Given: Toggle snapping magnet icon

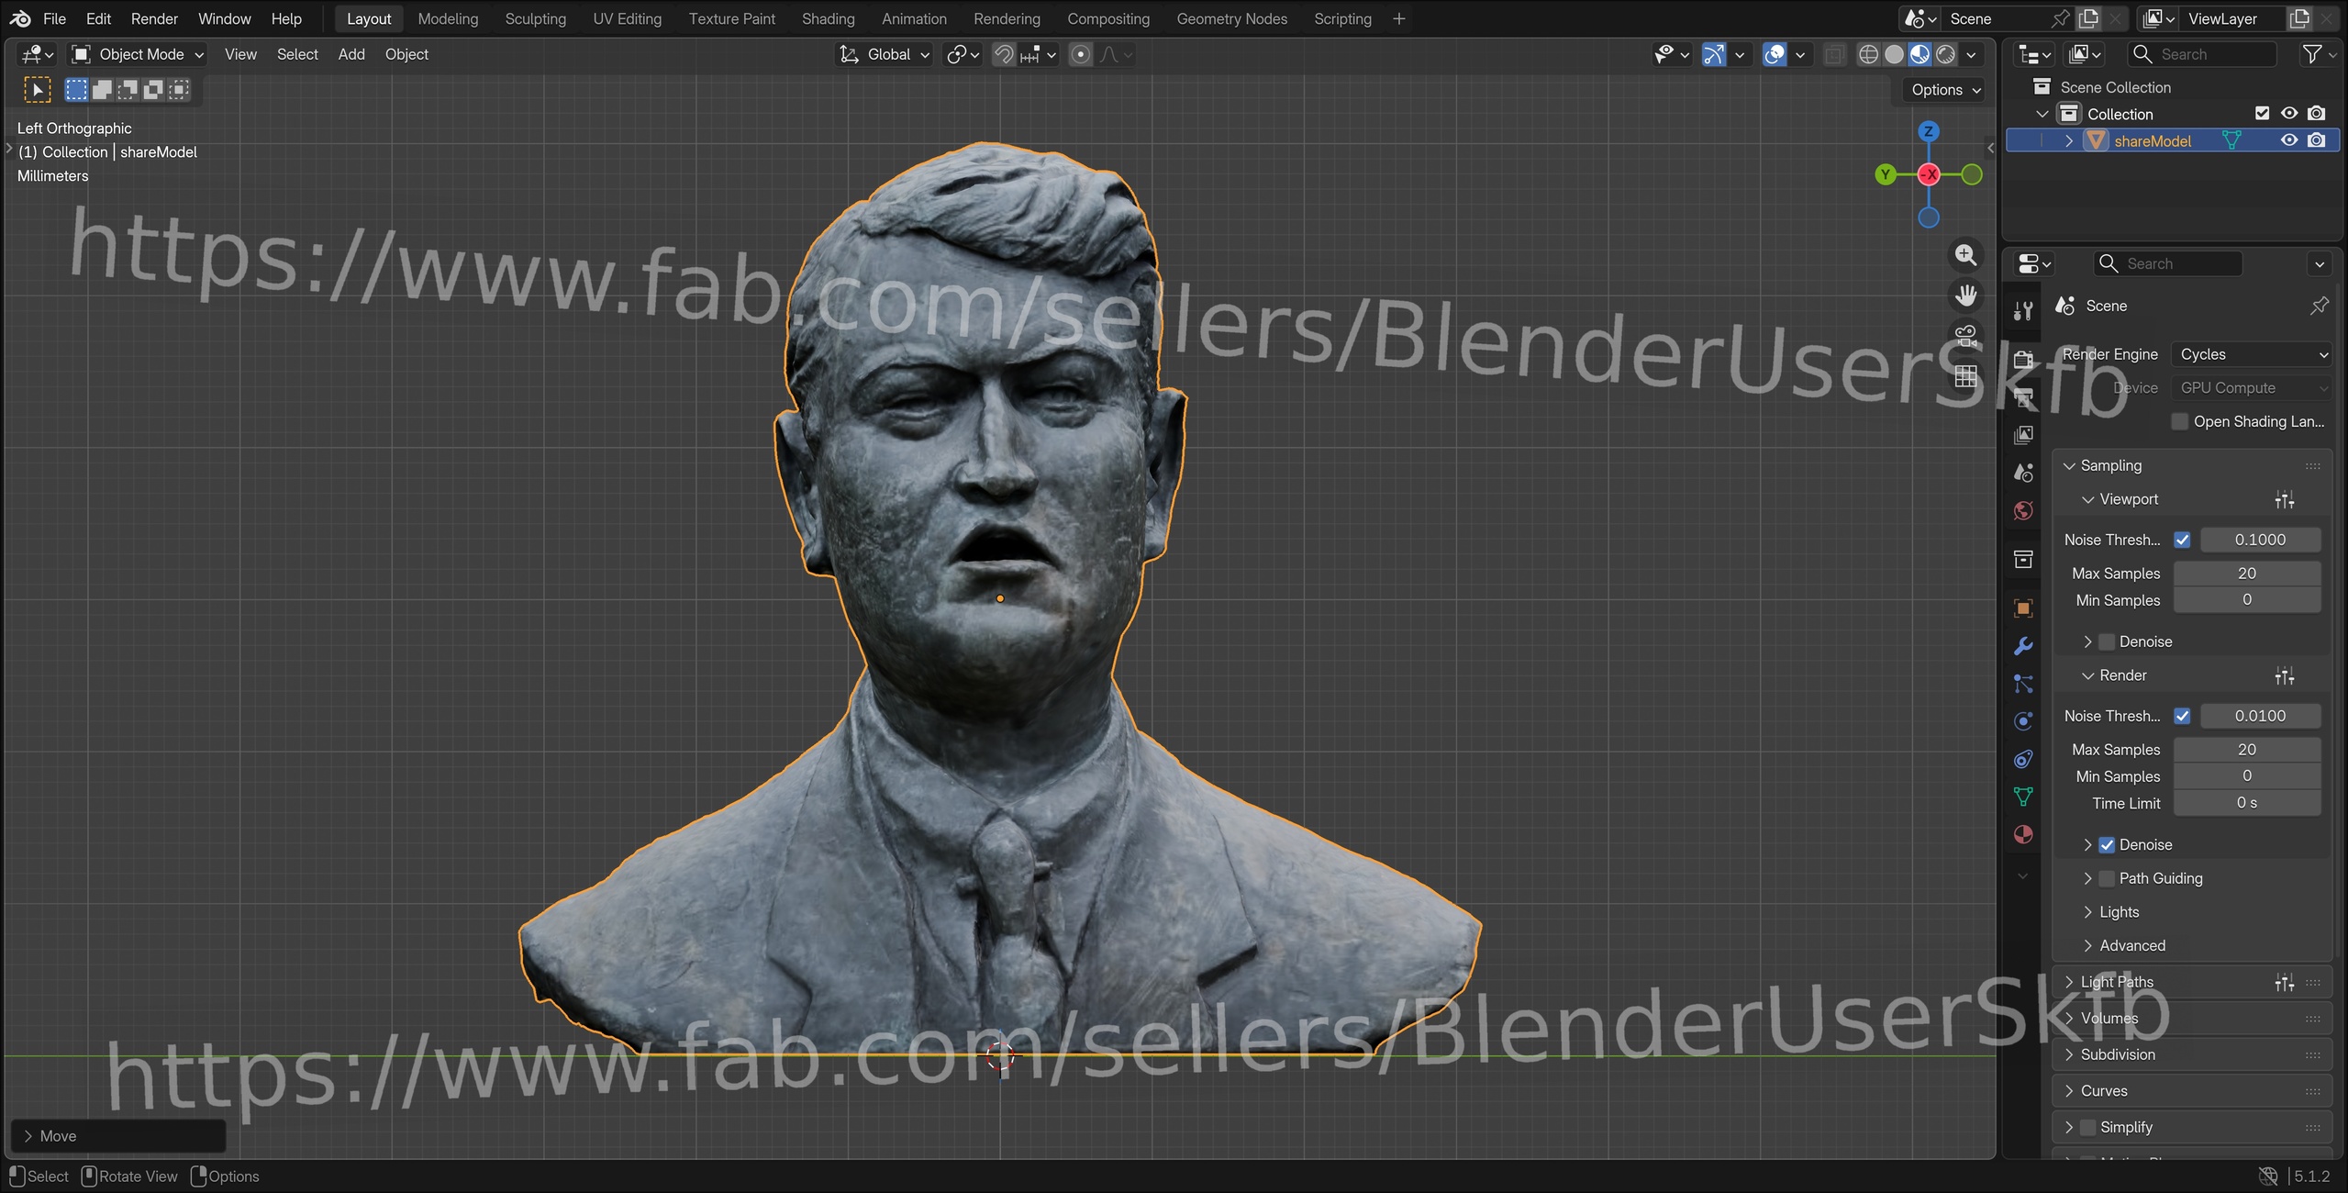Looking at the screenshot, I should [x=1005, y=54].
